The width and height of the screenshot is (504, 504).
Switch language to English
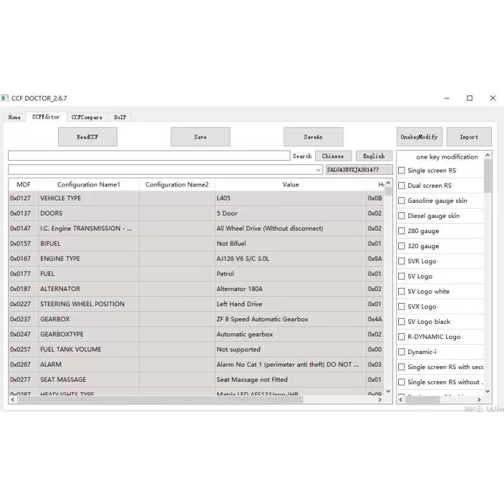pyautogui.click(x=374, y=156)
